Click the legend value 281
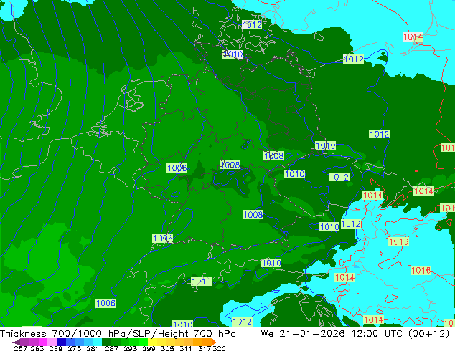455x351 pixels. [93, 348]
